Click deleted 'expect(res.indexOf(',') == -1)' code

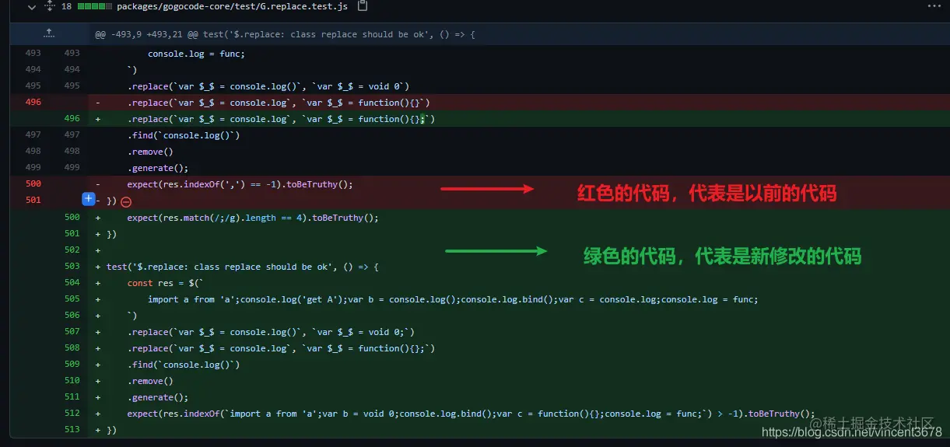pos(240,184)
